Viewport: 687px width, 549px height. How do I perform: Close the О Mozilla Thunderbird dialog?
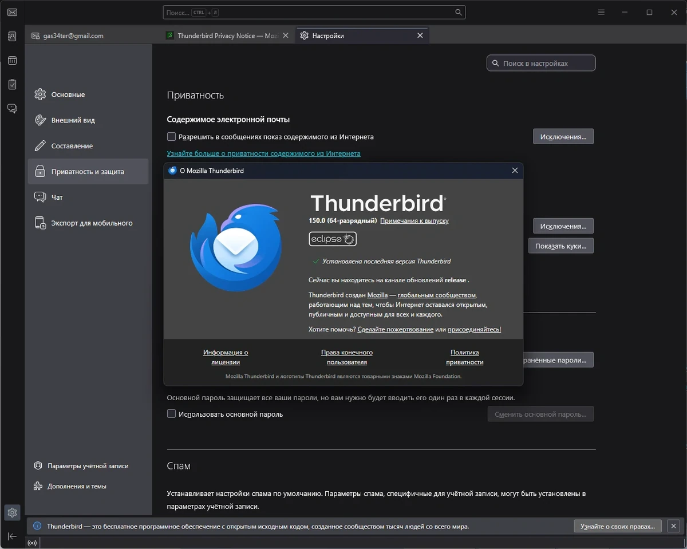click(515, 171)
